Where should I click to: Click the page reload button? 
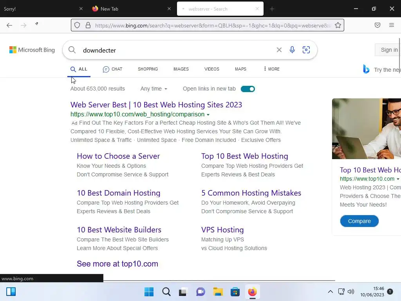(x=36, y=24)
